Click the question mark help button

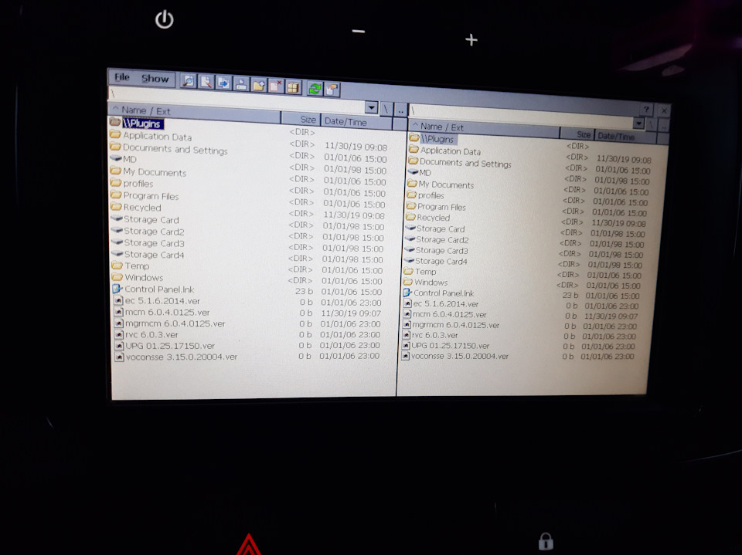coord(646,110)
